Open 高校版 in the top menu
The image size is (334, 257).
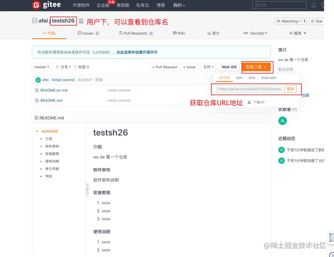pyautogui.click(x=123, y=5)
